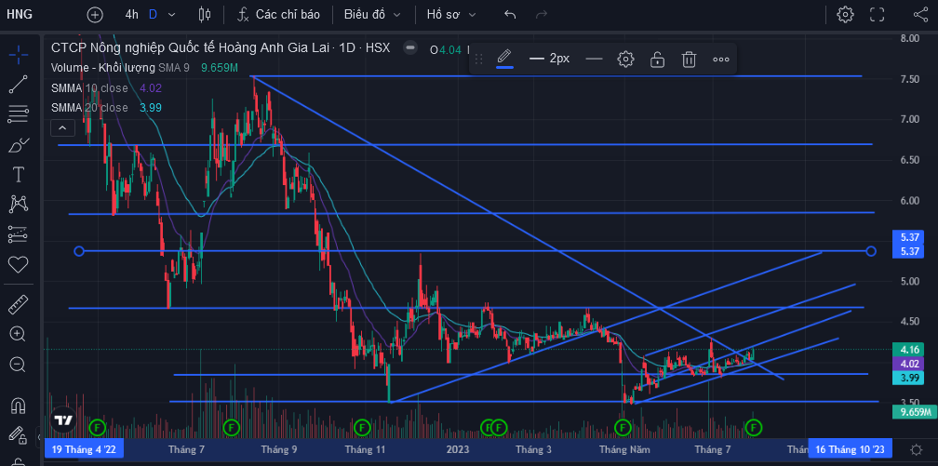
Task: Click the share chart icon
Action: [920, 14]
